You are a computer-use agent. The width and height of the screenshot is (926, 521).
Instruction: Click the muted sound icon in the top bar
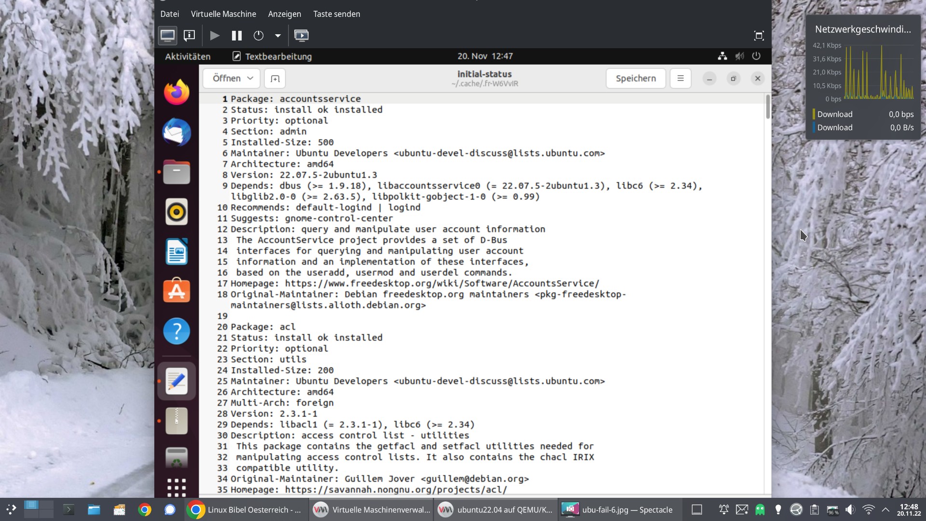tap(739, 56)
